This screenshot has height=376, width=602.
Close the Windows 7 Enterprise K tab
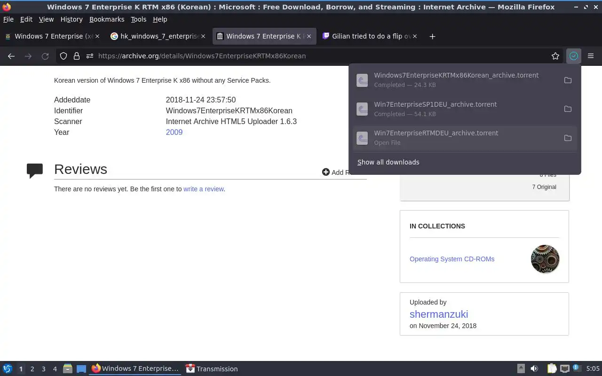(309, 36)
